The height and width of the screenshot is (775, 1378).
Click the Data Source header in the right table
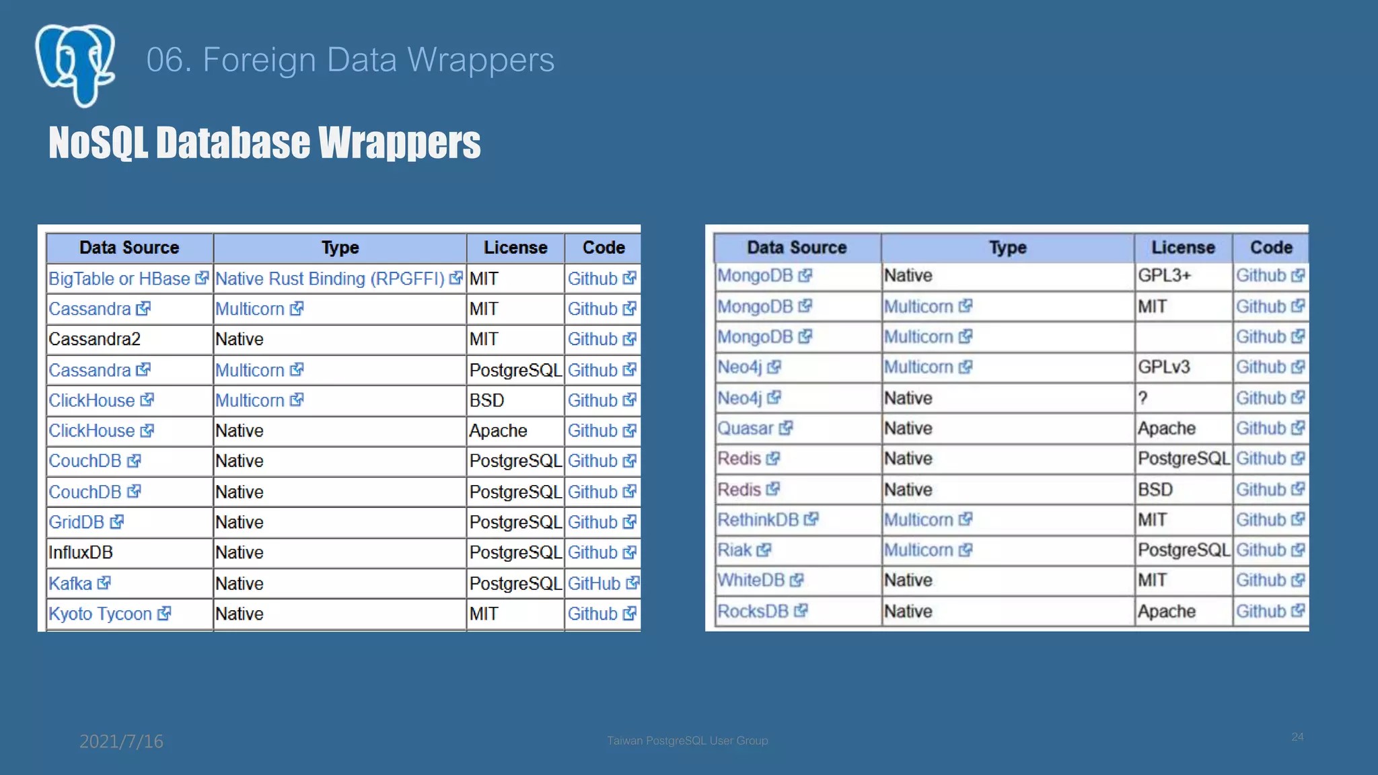pyautogui.click(x=797, y=248)
